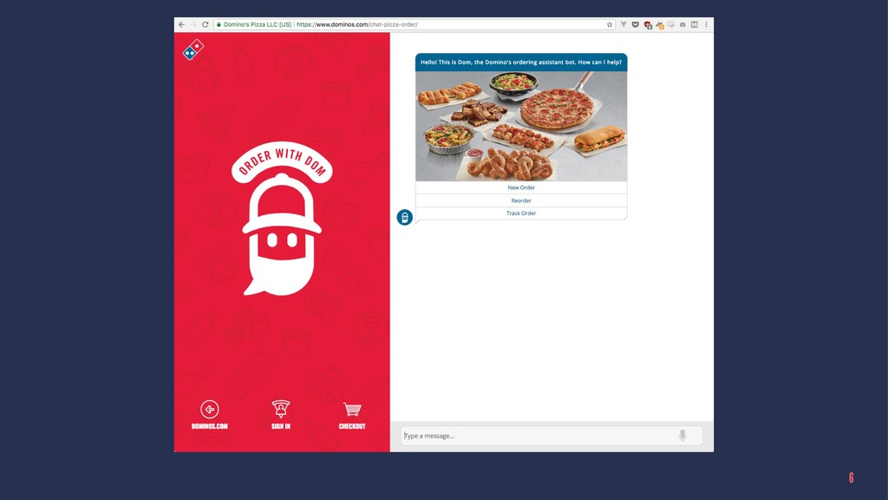This screenshot has width=888, height=500.
Task: Click the Domino's Pizza LLC [US] certificate label
Action: click(257, 24)
